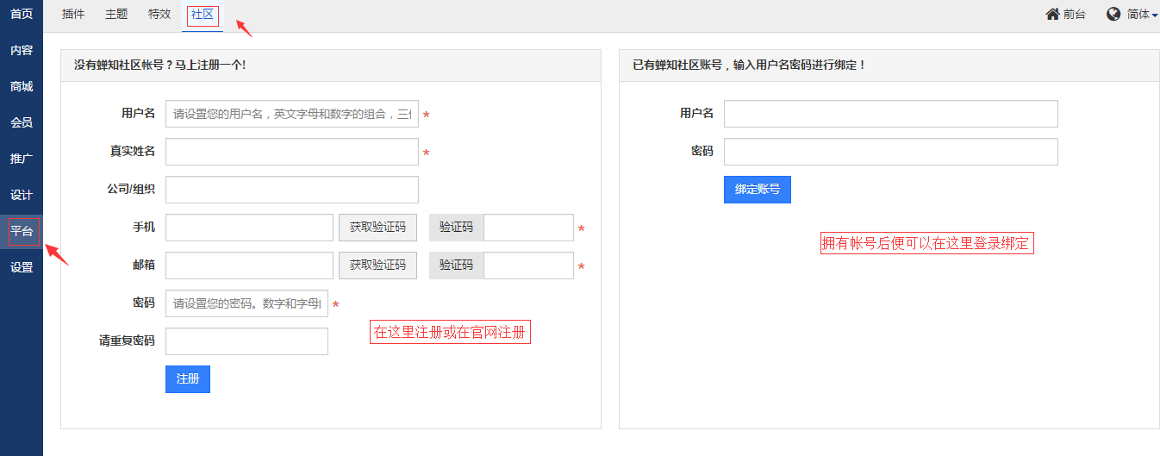Switch to the 主题 tab
Screen dimensions: 1160x456
[116, 14]
